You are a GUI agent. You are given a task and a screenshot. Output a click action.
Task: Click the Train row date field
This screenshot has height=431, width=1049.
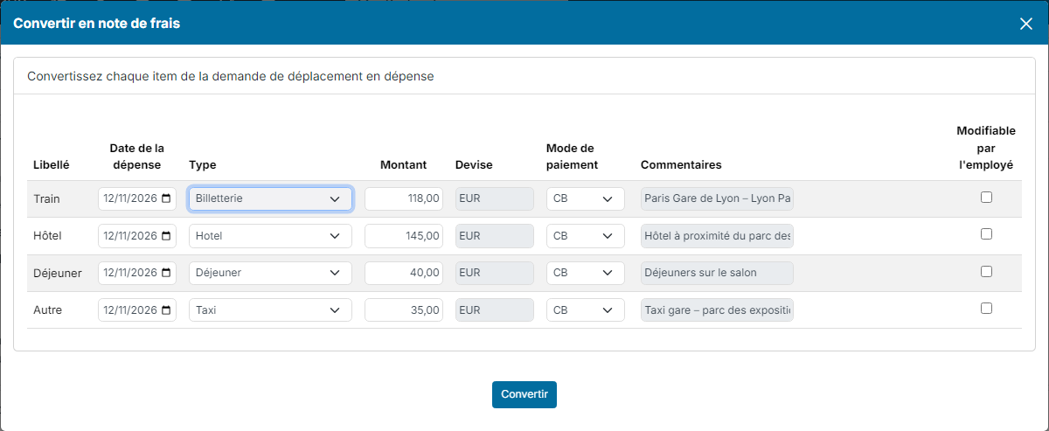tap(137, 198)
